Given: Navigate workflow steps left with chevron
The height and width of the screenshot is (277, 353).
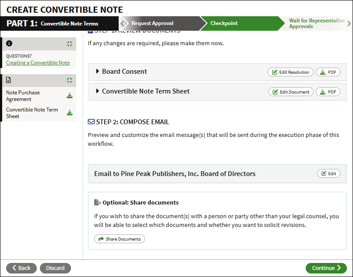Looking at the screenshot, I should tap(122, 23).
